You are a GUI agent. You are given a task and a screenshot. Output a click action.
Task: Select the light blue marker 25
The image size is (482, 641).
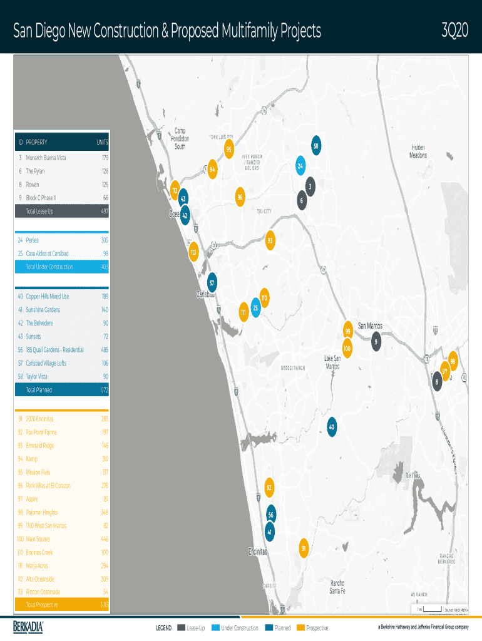tap(255, 307)
